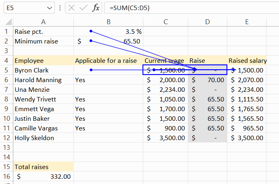
Task: Select the Raise pct. value cell 3.5 %
Action: [x=108, y=31]
